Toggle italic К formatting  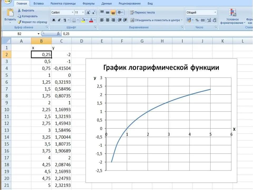click(x=59, y=20)
